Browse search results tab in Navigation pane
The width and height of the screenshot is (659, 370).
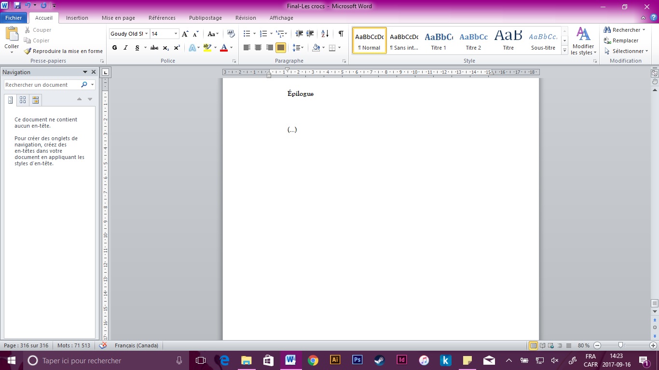pos(35,100)
